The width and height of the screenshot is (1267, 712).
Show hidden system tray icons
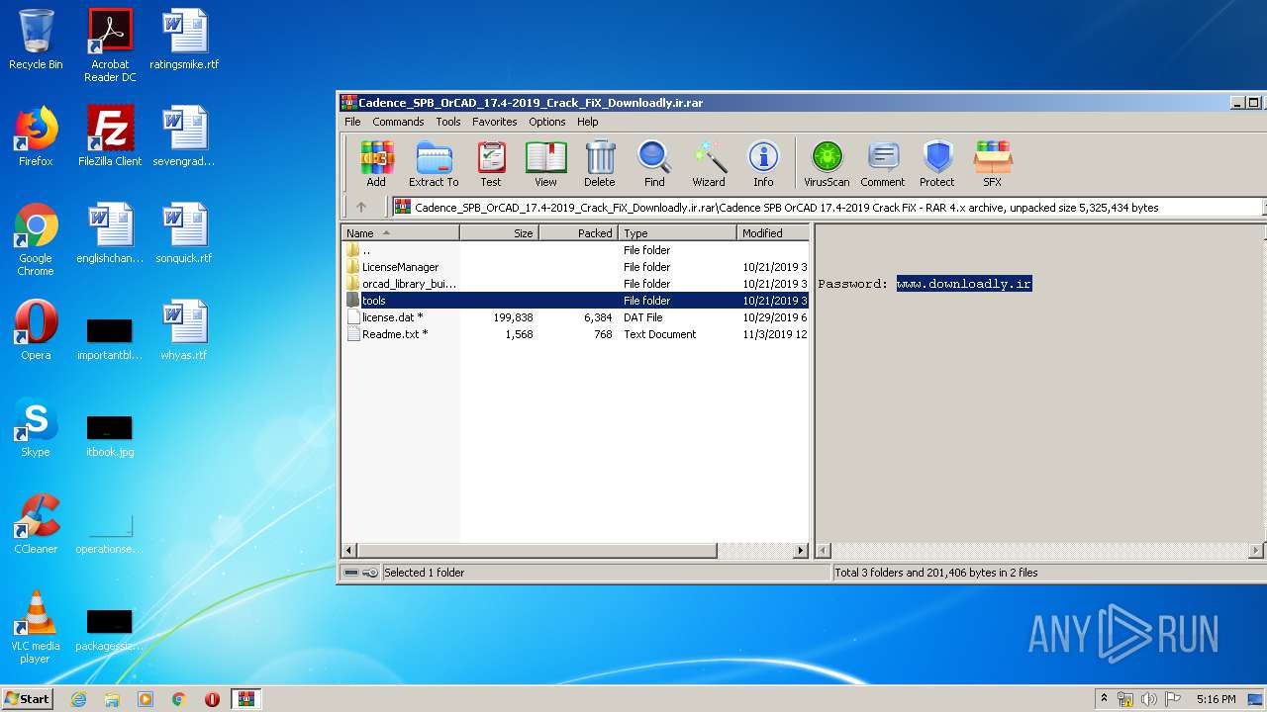click(1104, 699)
